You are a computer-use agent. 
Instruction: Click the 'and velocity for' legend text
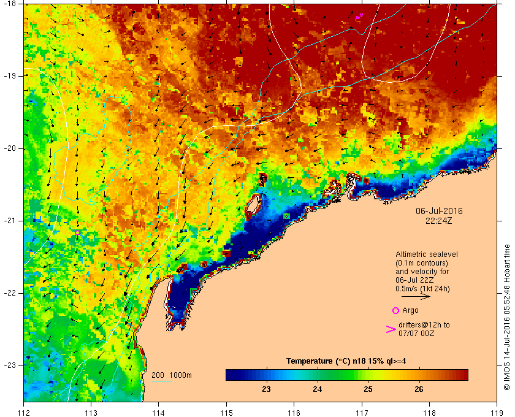pos(422,272)
